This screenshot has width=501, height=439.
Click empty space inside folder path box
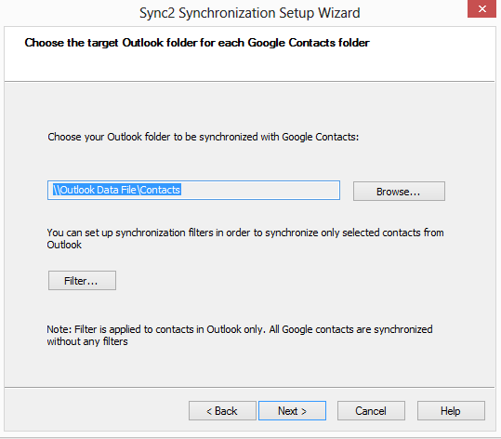(260, 191)
